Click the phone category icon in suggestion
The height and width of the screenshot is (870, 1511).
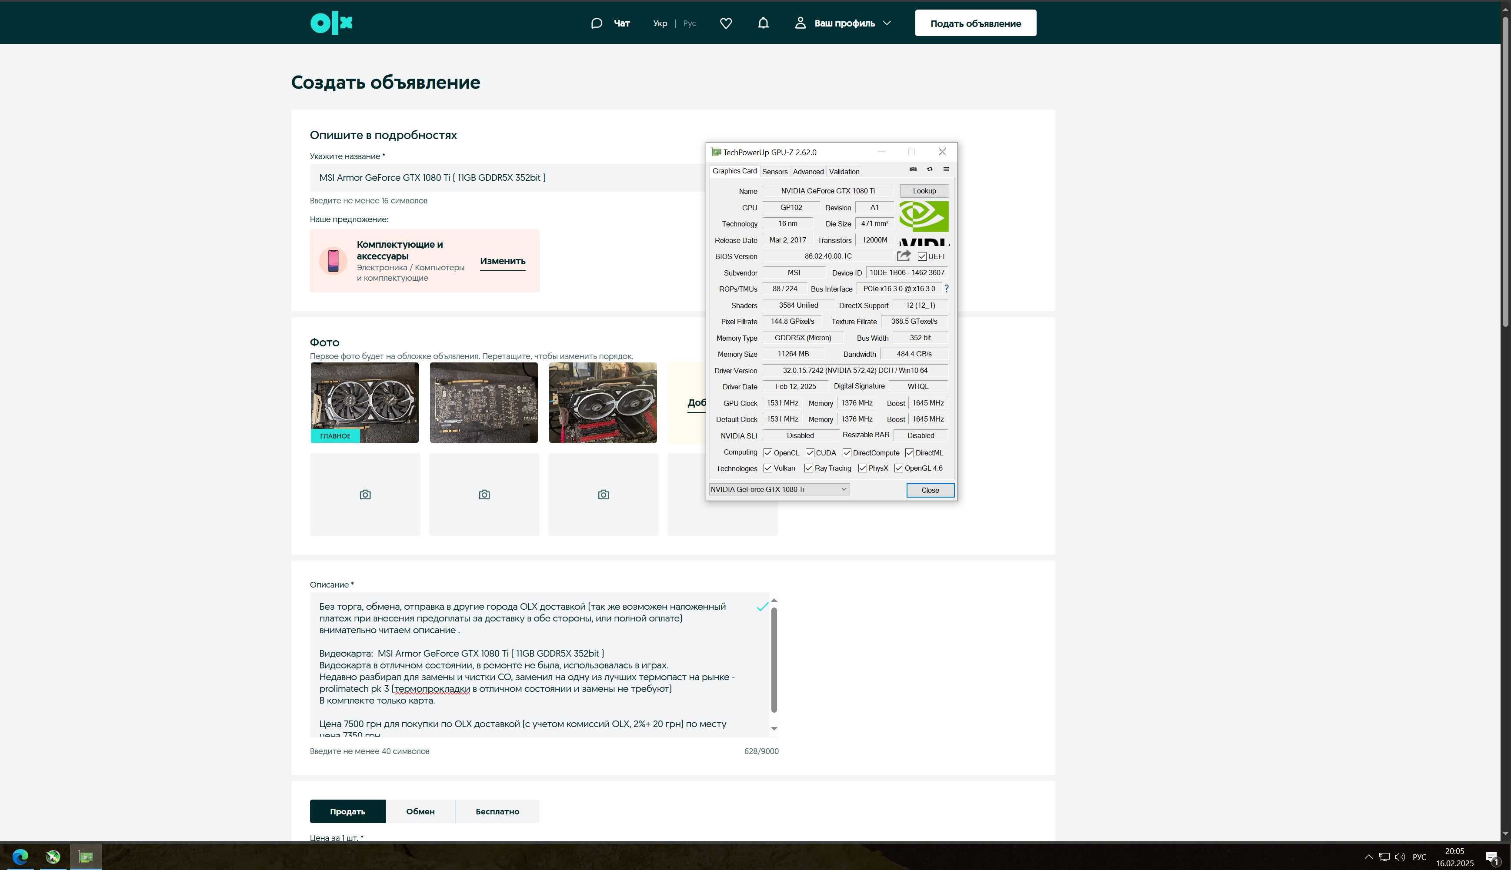coord(333,261)
